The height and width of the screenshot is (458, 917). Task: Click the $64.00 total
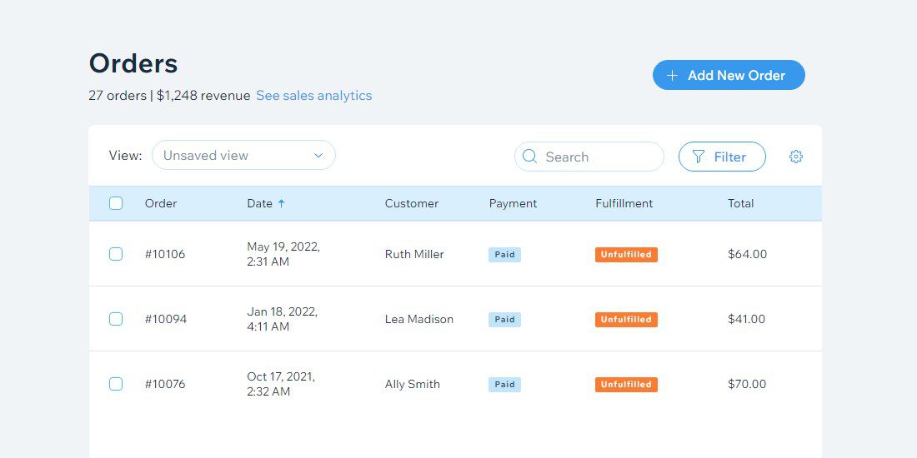[x=748, y=254]
